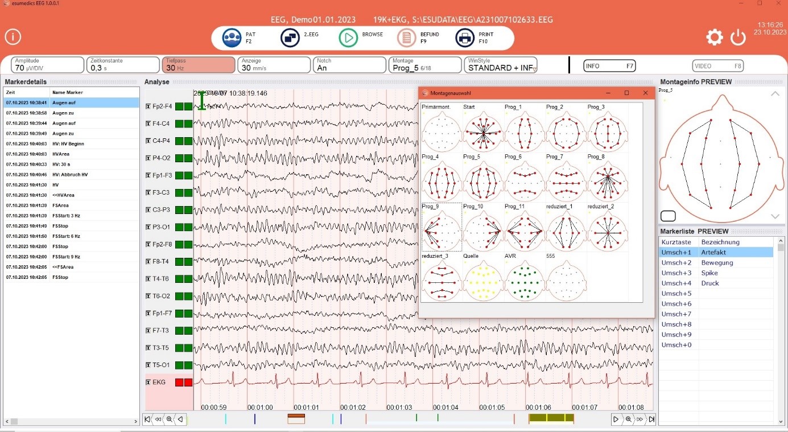Click the power-off icon near the clock
The image size is (788, 432).
click(x=738, y=36)
